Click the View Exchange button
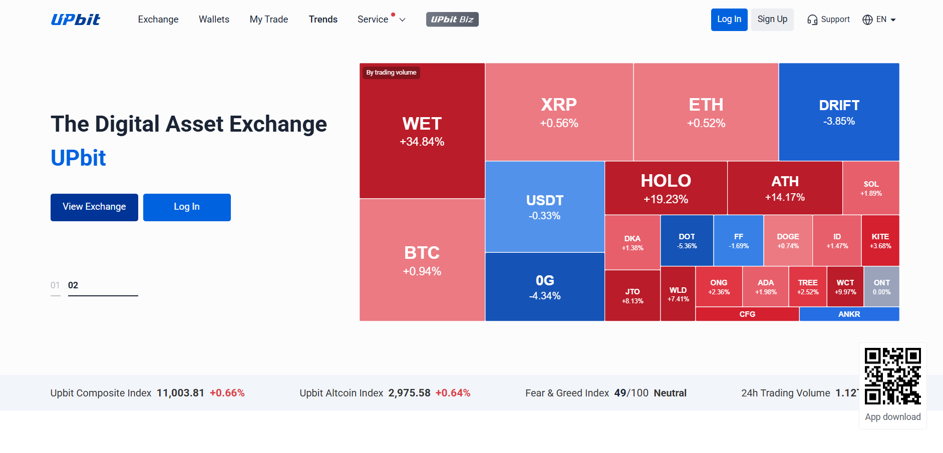The width and height of the screenshot is (943, 453). pos(94,207)
